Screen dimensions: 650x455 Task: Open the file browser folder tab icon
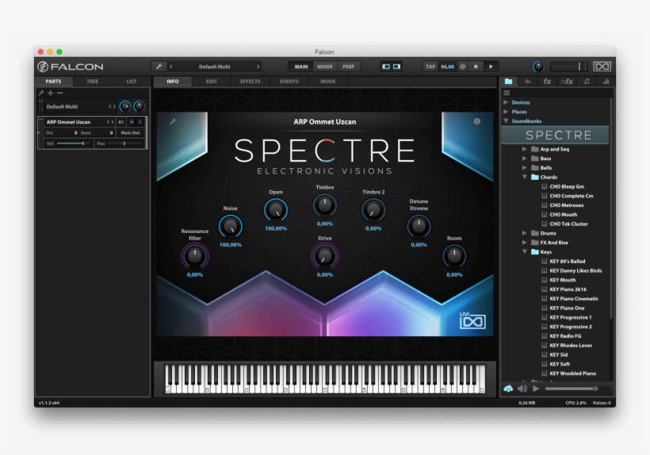[509, 81]
